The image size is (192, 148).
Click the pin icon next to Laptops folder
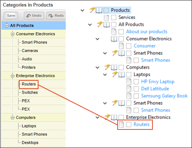click(115, 74)
